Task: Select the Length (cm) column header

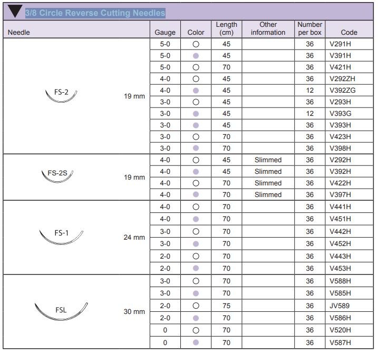Action: point(226,28)
